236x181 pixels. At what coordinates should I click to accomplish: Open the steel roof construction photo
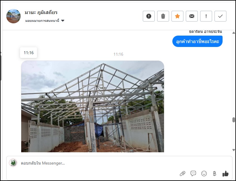pos(93,107)
